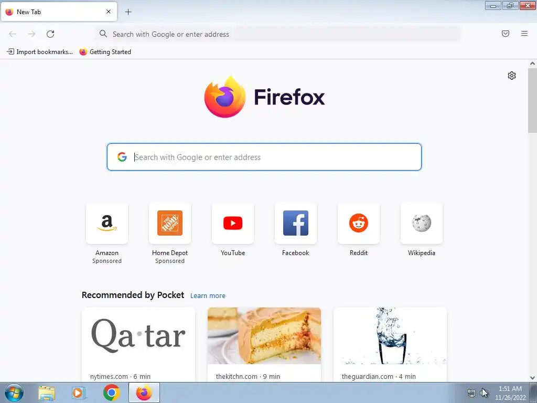Open the Qatar nytimes.com story card

click(x=138, y=344)
